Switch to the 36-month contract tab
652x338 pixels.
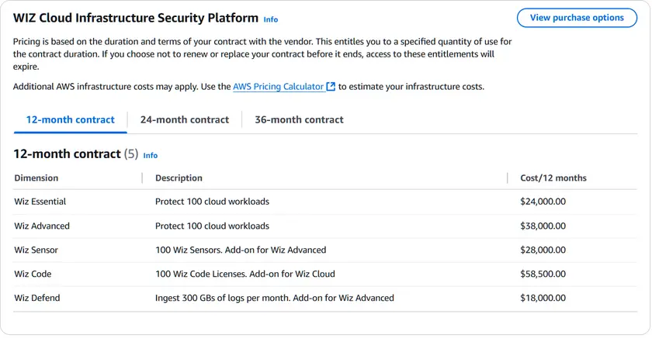coord(299,120)
